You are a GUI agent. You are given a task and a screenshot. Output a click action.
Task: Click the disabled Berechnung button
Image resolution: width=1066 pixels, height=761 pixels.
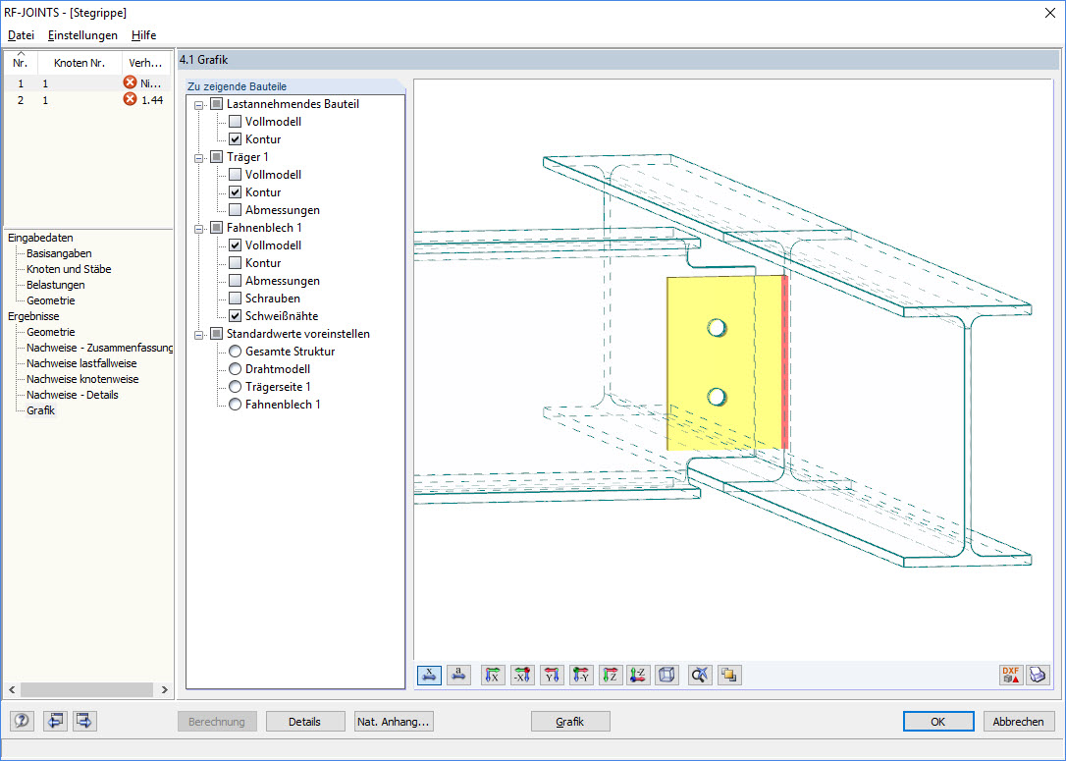217,722
